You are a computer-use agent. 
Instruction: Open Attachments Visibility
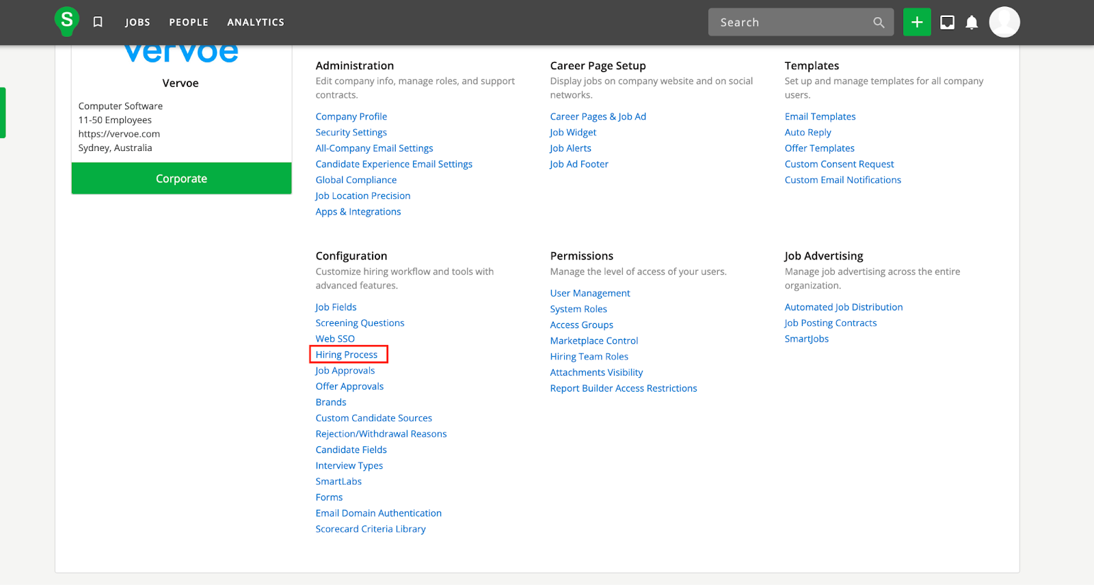point(596,372)
